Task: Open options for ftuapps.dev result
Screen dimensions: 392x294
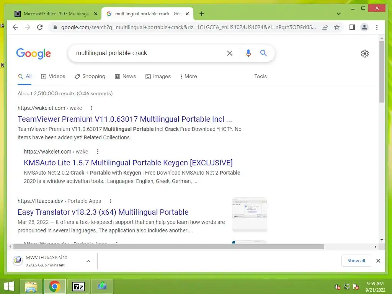Action: coord(111,201)
